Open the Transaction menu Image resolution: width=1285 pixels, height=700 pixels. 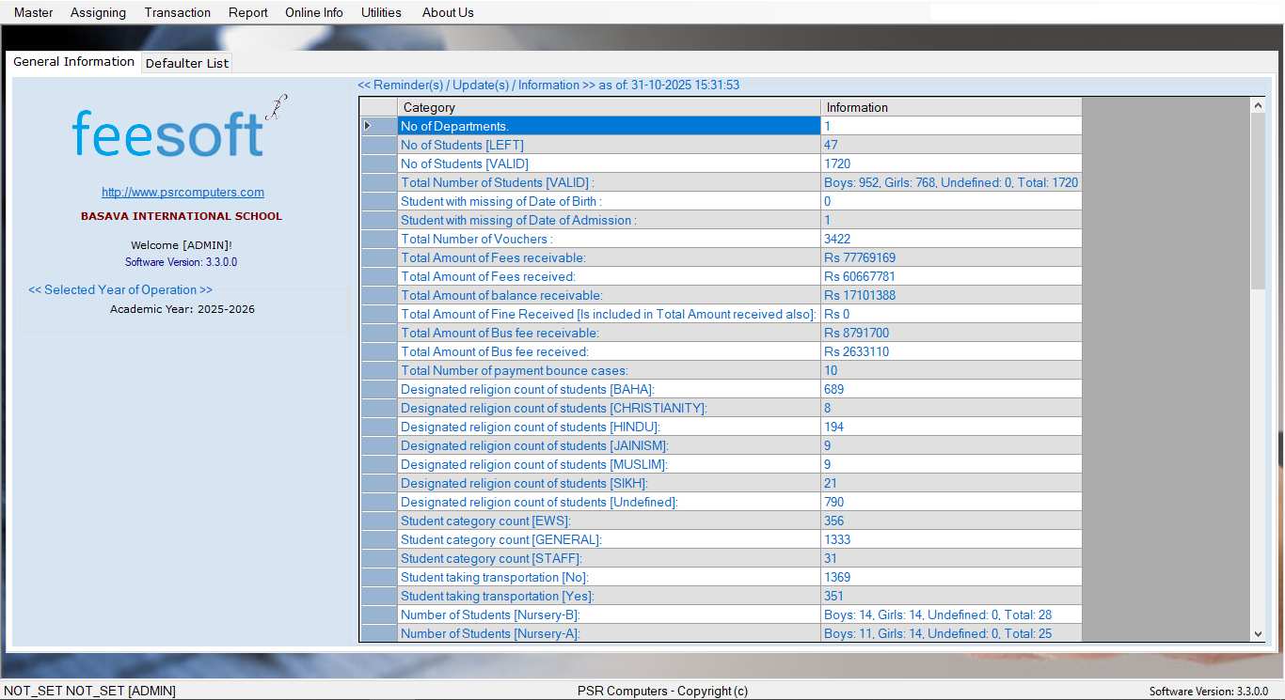[x=177, y=12]
